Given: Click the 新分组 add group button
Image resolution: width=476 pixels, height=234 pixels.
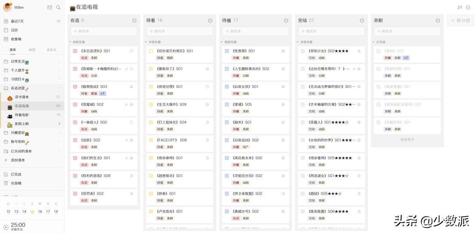Looking at the screenshot, I should click(x=461, y=20).
